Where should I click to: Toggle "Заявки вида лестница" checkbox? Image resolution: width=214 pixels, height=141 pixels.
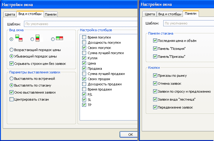point(155,99)
